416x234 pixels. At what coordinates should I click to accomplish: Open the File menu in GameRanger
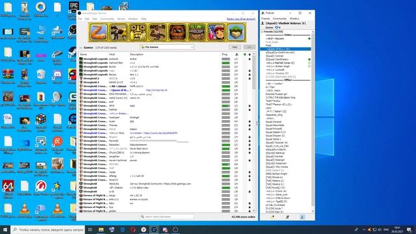(x=80, y=19)
